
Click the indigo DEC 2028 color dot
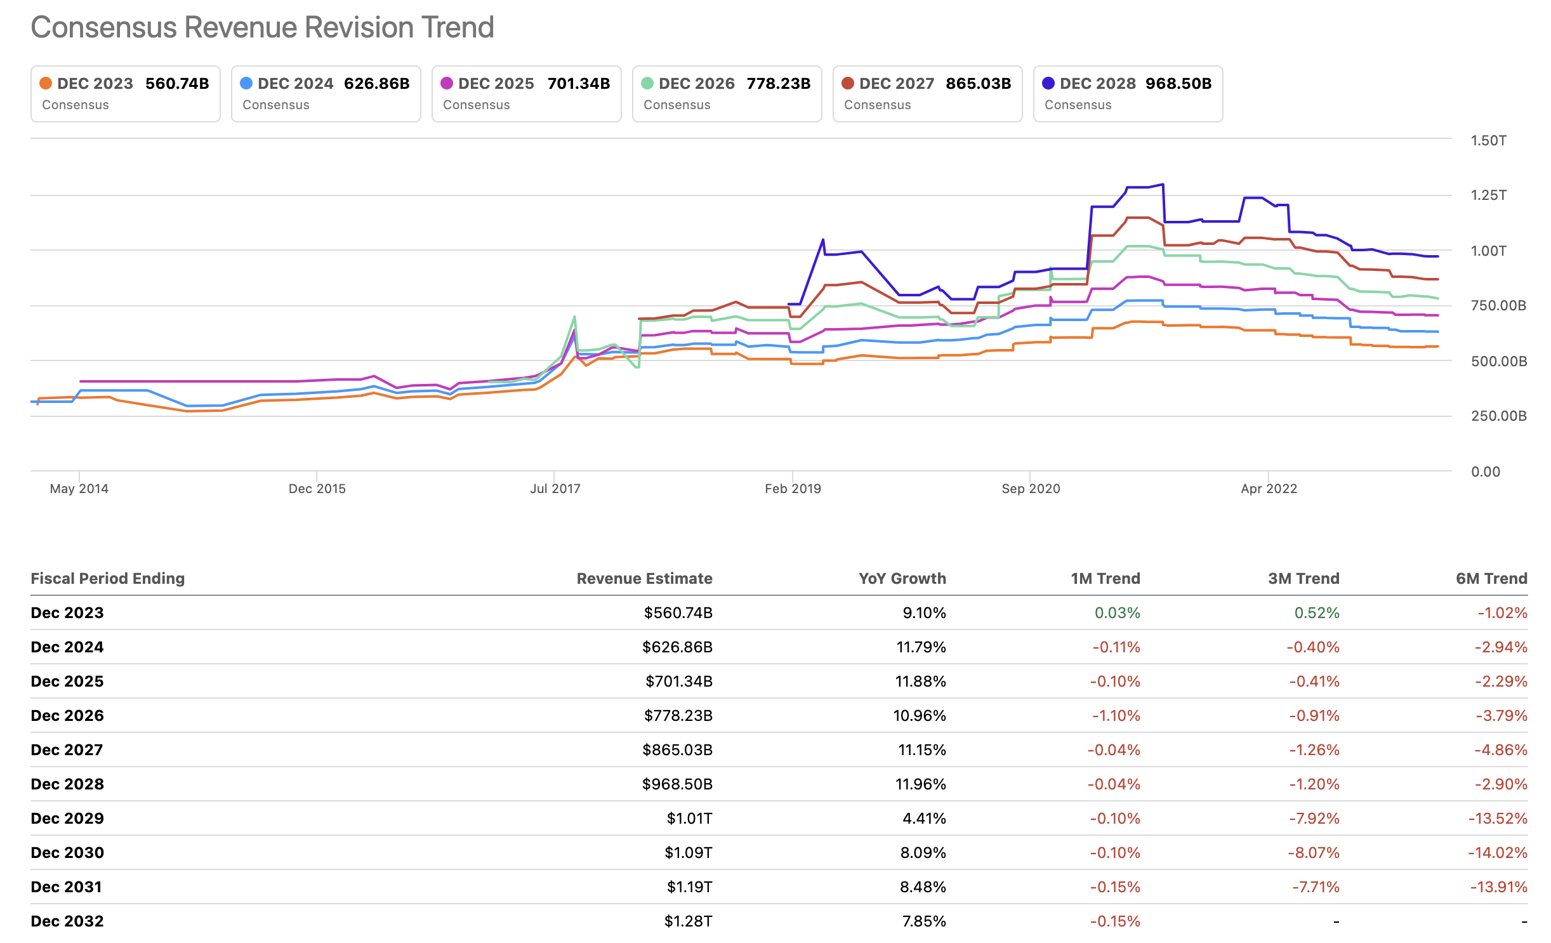[x=1048, y=83]
